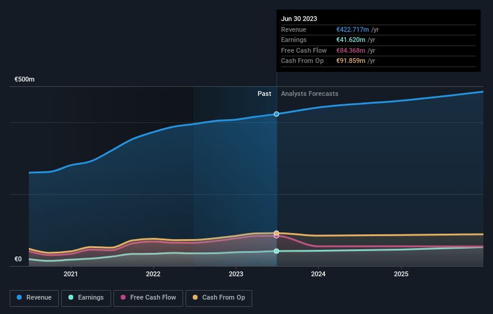This screenshot has width=493, height=314.
Task: Select the Free Cash Flow pink data point marker
Action: [x=276, y=236]
